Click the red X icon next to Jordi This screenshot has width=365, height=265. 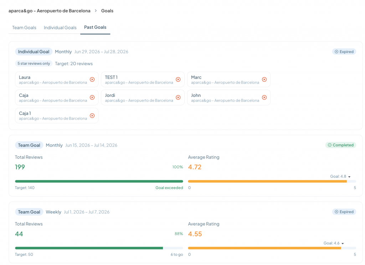pos(178,98)
